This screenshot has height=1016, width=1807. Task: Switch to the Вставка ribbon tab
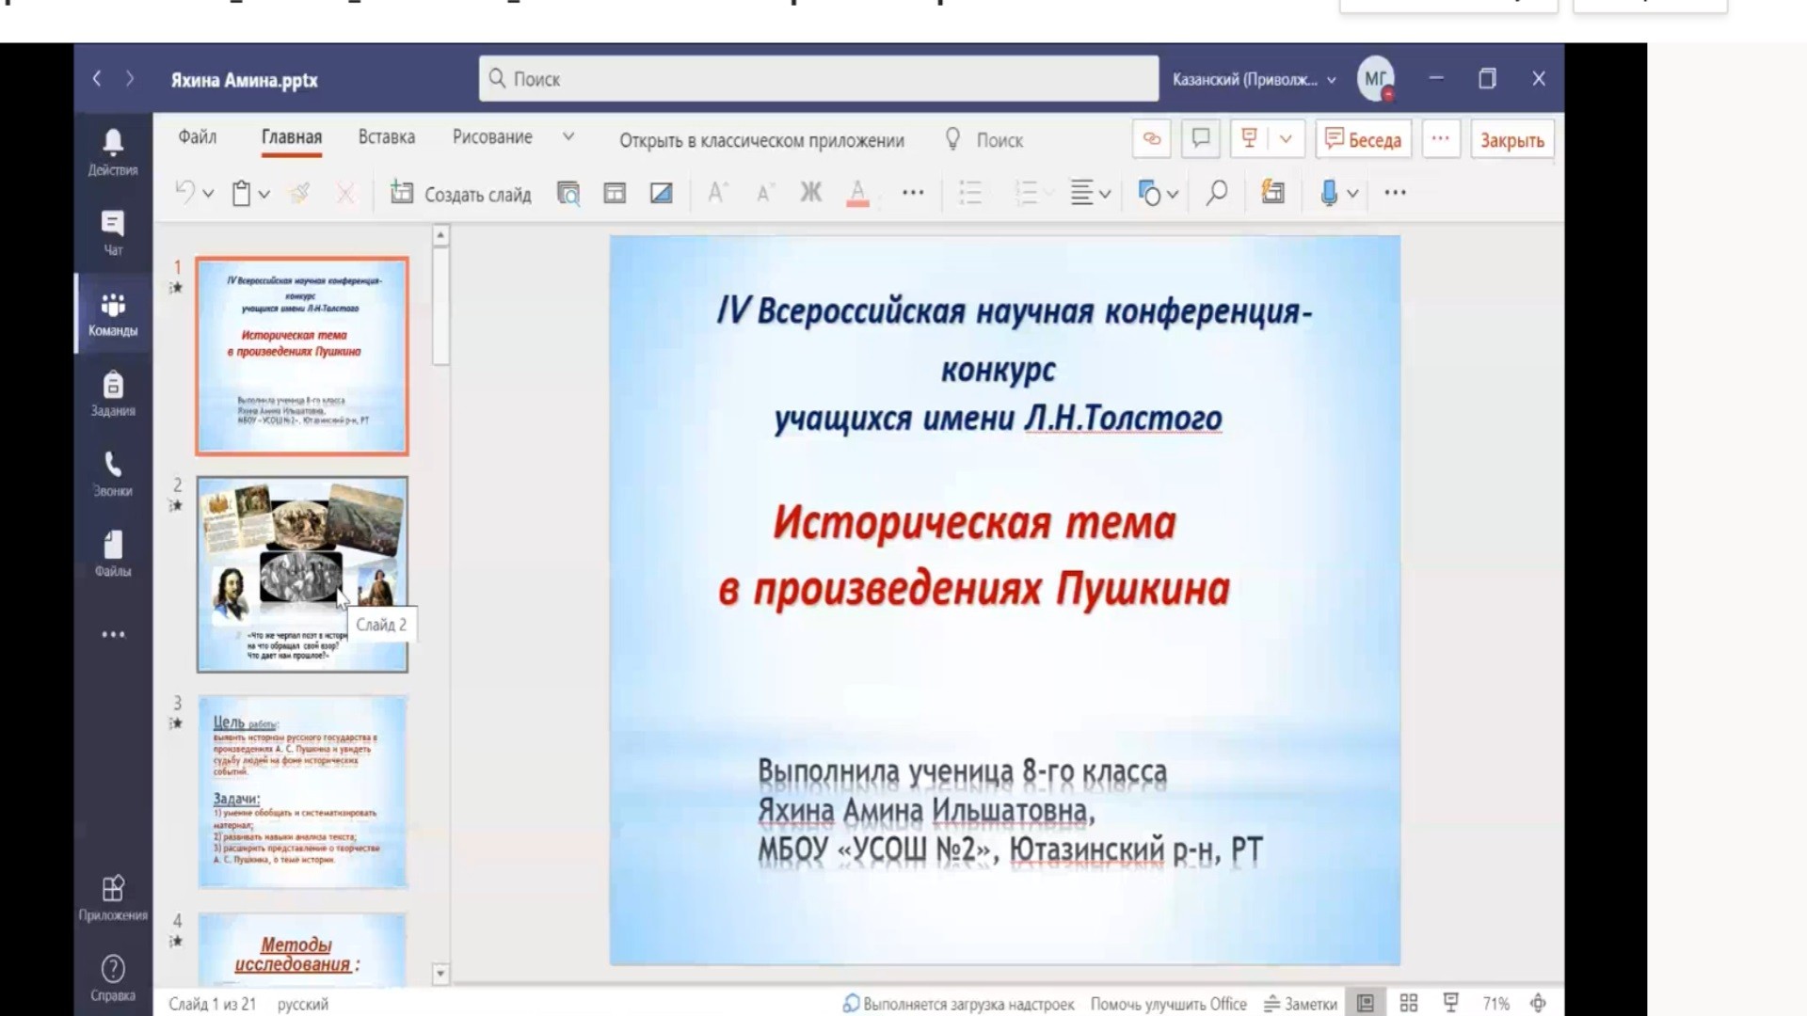click(386, 137)
